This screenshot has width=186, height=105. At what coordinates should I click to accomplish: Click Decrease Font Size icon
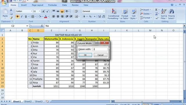(x=47, y=11)
